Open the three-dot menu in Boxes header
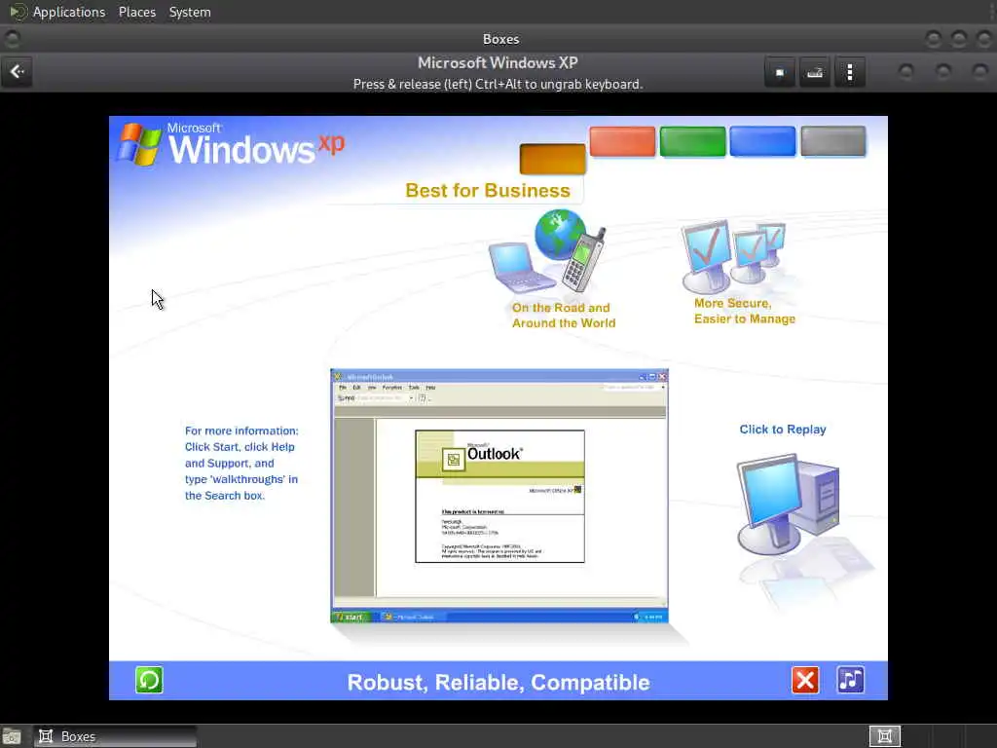The image size is (997, 748). (x=849, y=72)
